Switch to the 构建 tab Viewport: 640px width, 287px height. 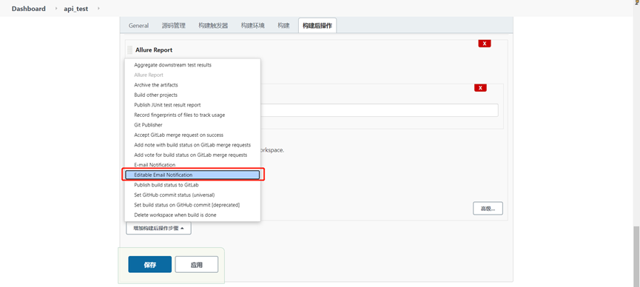(283, 25)
